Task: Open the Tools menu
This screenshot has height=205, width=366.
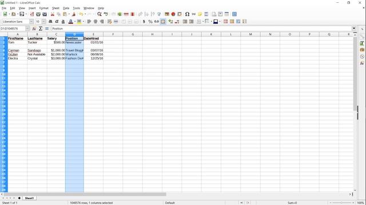Action: tap(76, 8)
